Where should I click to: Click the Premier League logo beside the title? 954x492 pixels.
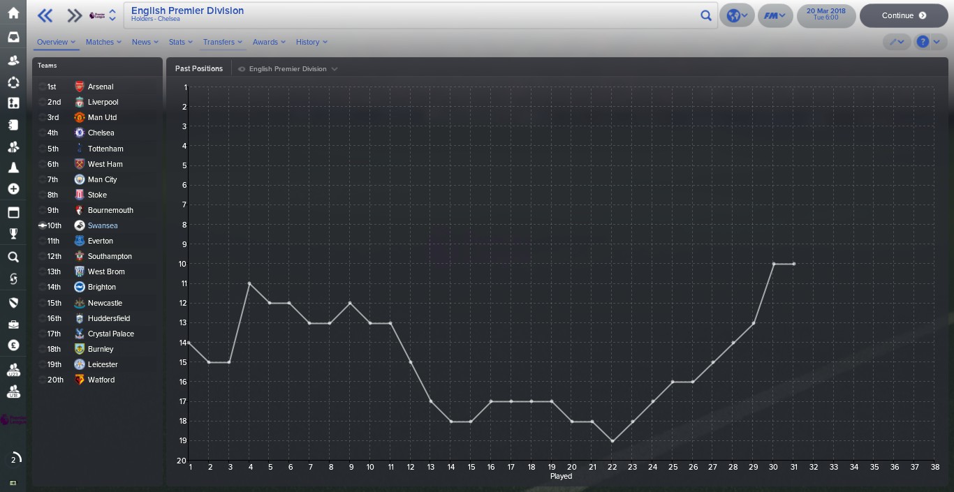[97, 15]
